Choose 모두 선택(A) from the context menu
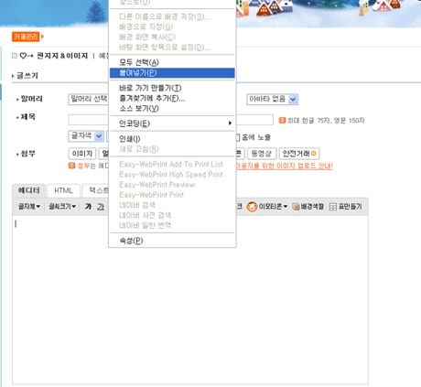421x387 pixels. click(x=172, y=62)
